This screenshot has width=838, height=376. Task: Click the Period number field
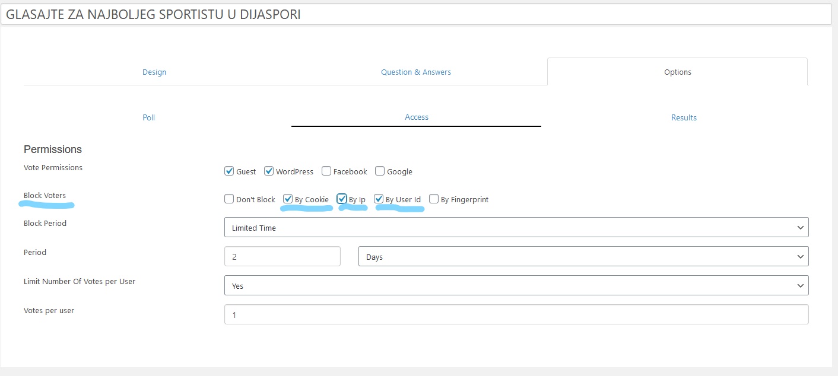point(282,256)
